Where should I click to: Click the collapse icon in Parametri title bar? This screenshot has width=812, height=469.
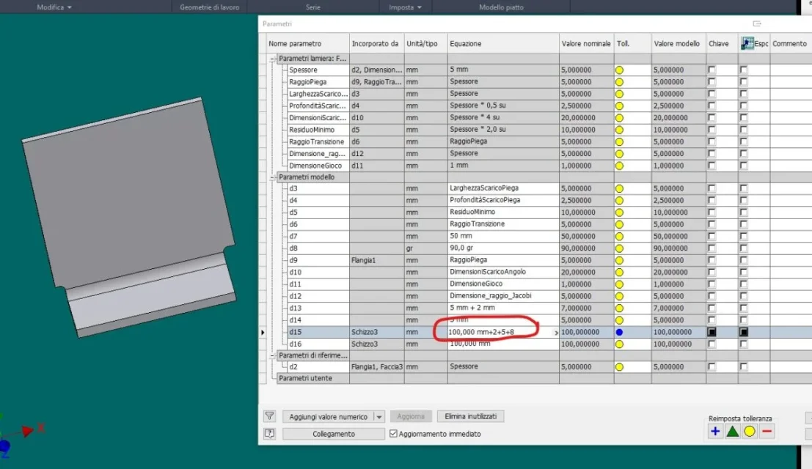(x=757, y=23)
